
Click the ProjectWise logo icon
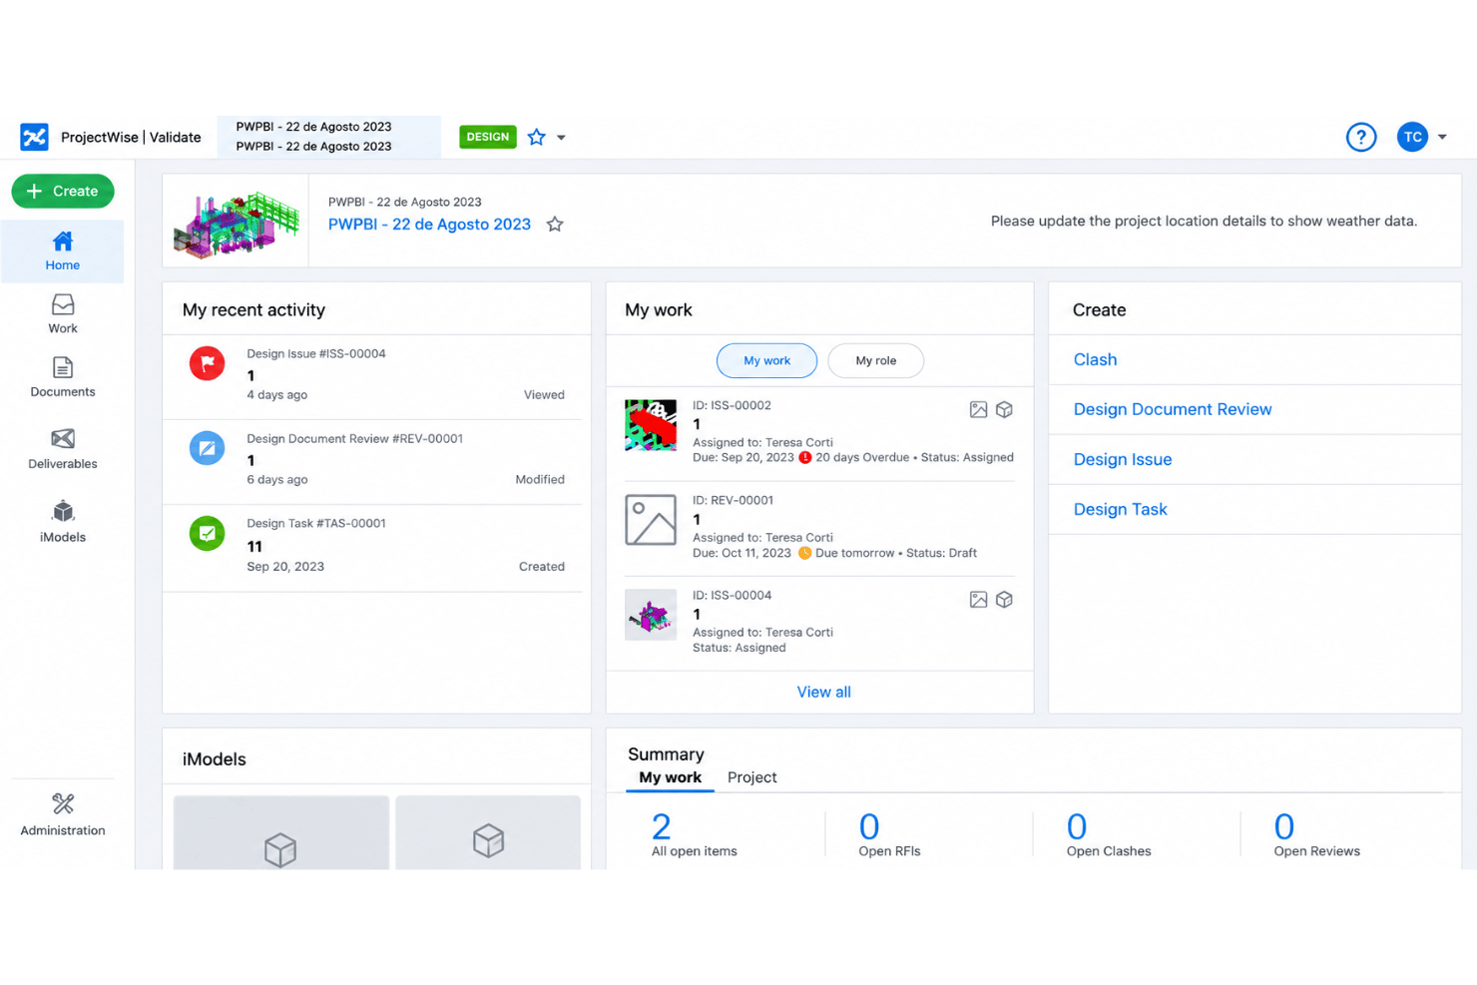coord(35,137)
